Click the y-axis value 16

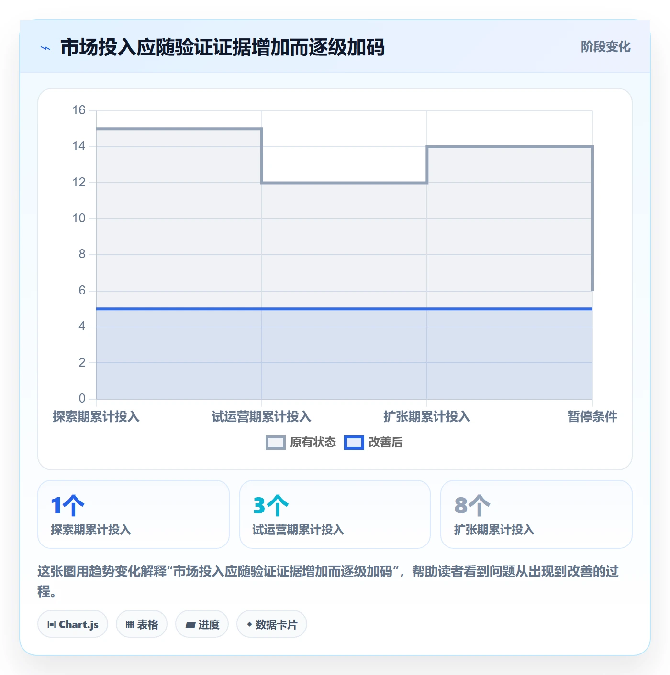click(79, 110)
